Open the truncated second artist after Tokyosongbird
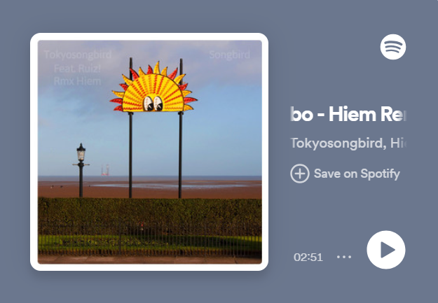Viewport: 438px width, 303px height. tap(398, 143)
